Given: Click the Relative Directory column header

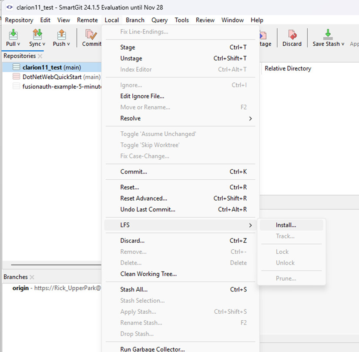Looking at the screenshot, I should pos(288,68).
